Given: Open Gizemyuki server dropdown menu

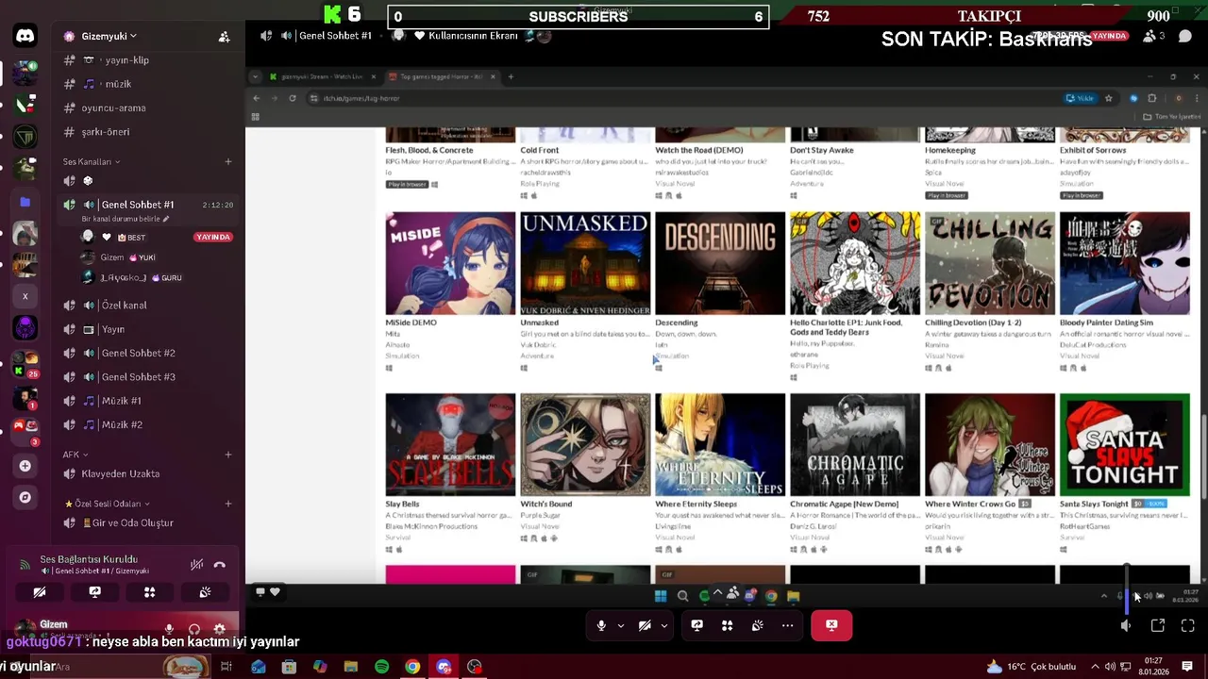Looking at the screenshot, I should point(109,36).
